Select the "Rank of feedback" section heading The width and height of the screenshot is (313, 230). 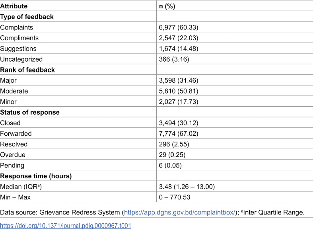[x=27, y=70]
